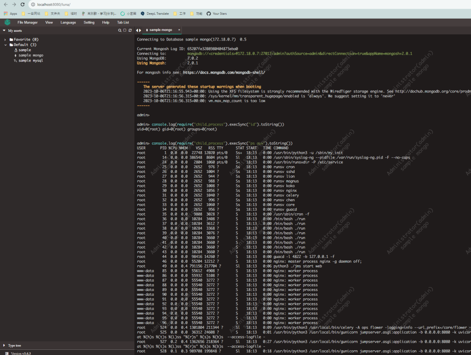Follow the docs.mongodb.com mongodb-shell link
This screenshot has width=471, height=355.
point(224,72)
